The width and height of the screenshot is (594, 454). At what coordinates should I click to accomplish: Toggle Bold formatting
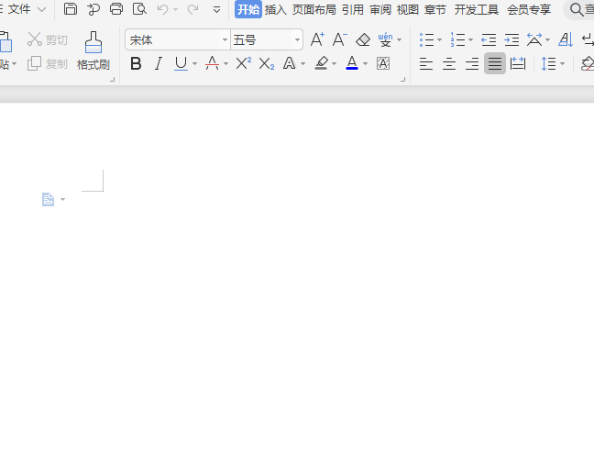[x=136, y=63]
